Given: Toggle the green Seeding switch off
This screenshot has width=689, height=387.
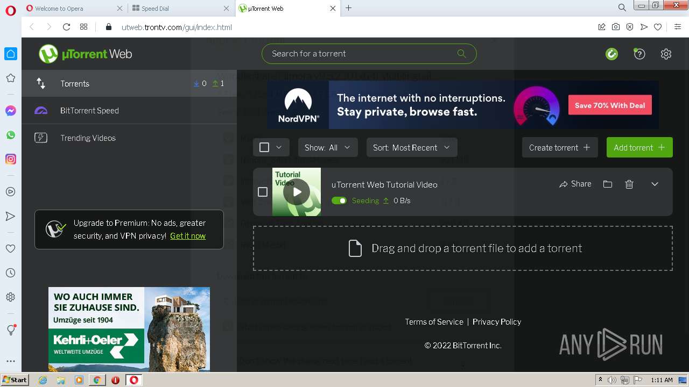Looking at the screenshot, I should 339,200.
